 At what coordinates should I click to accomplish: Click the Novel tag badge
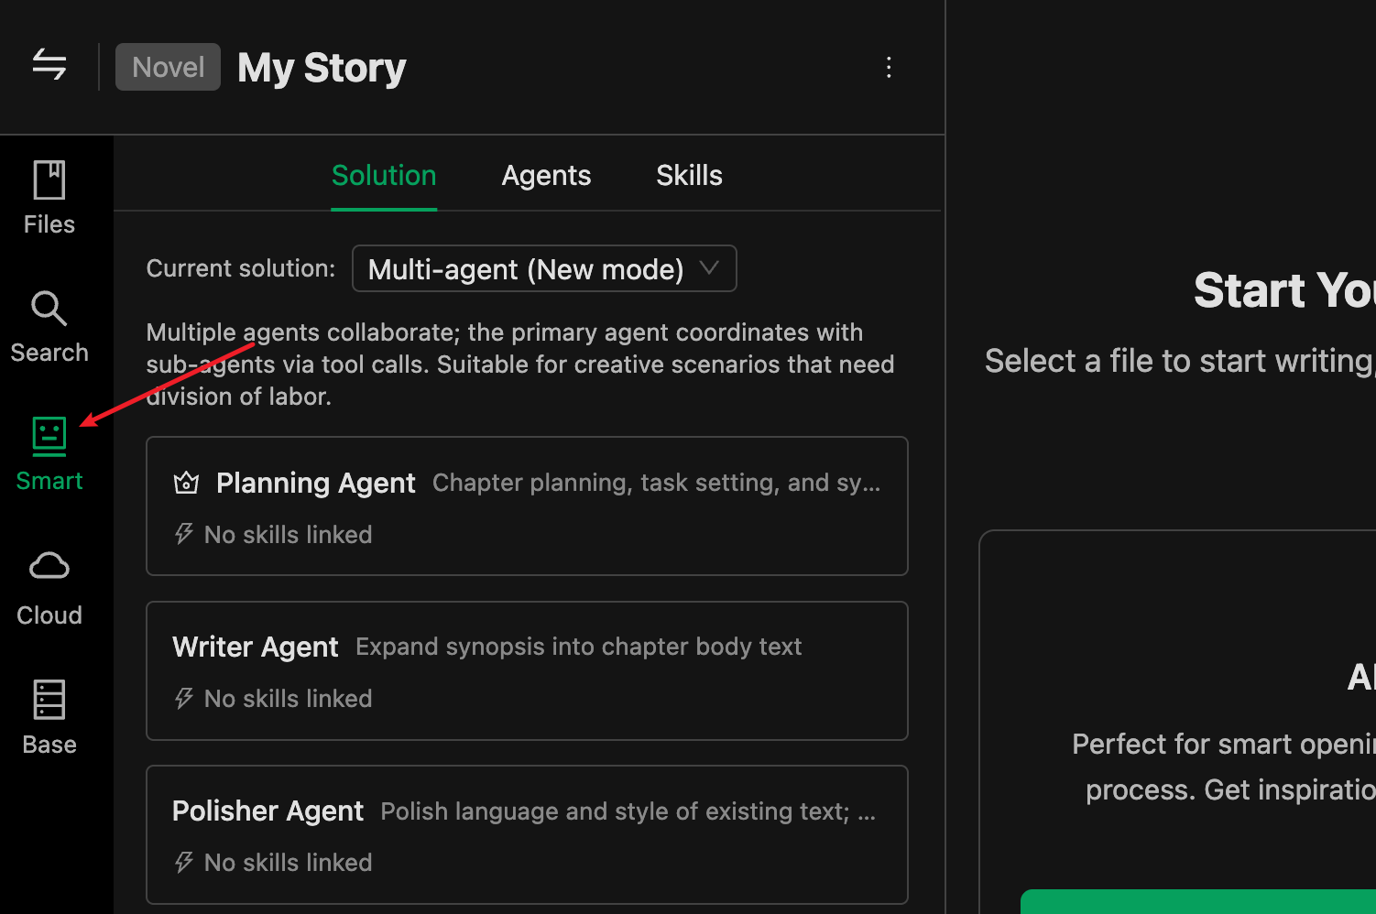pos(168,67)
